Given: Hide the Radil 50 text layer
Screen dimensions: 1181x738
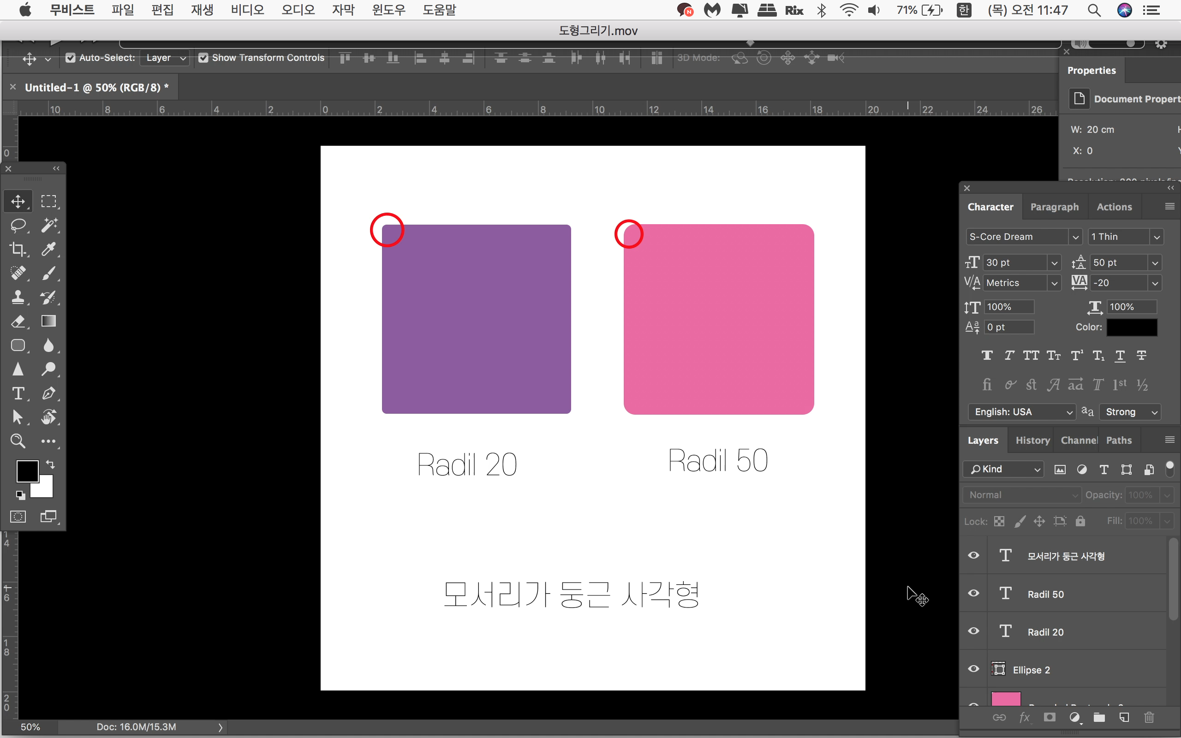Looking at the screenshot, I should [x=973, y=594].
